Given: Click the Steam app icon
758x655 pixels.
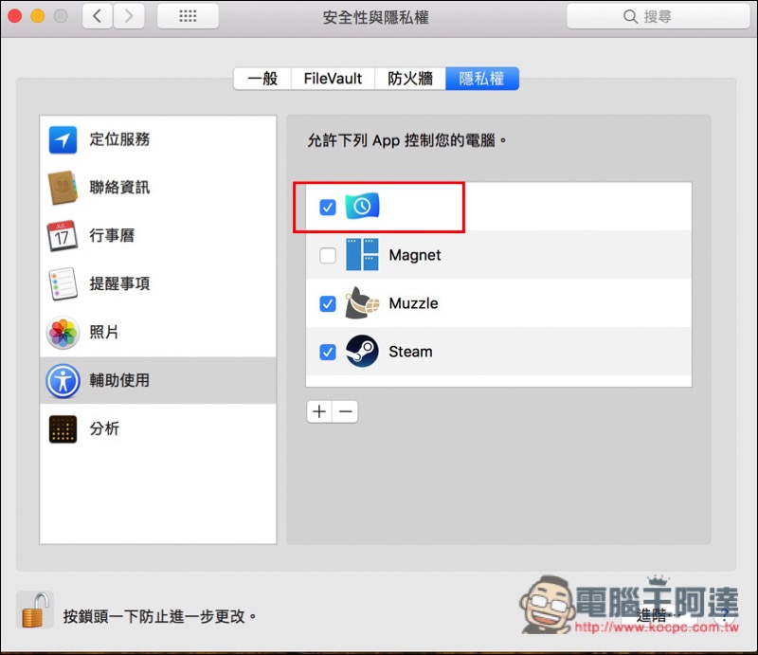Looking at the screenshot, I should click(362, 352).
